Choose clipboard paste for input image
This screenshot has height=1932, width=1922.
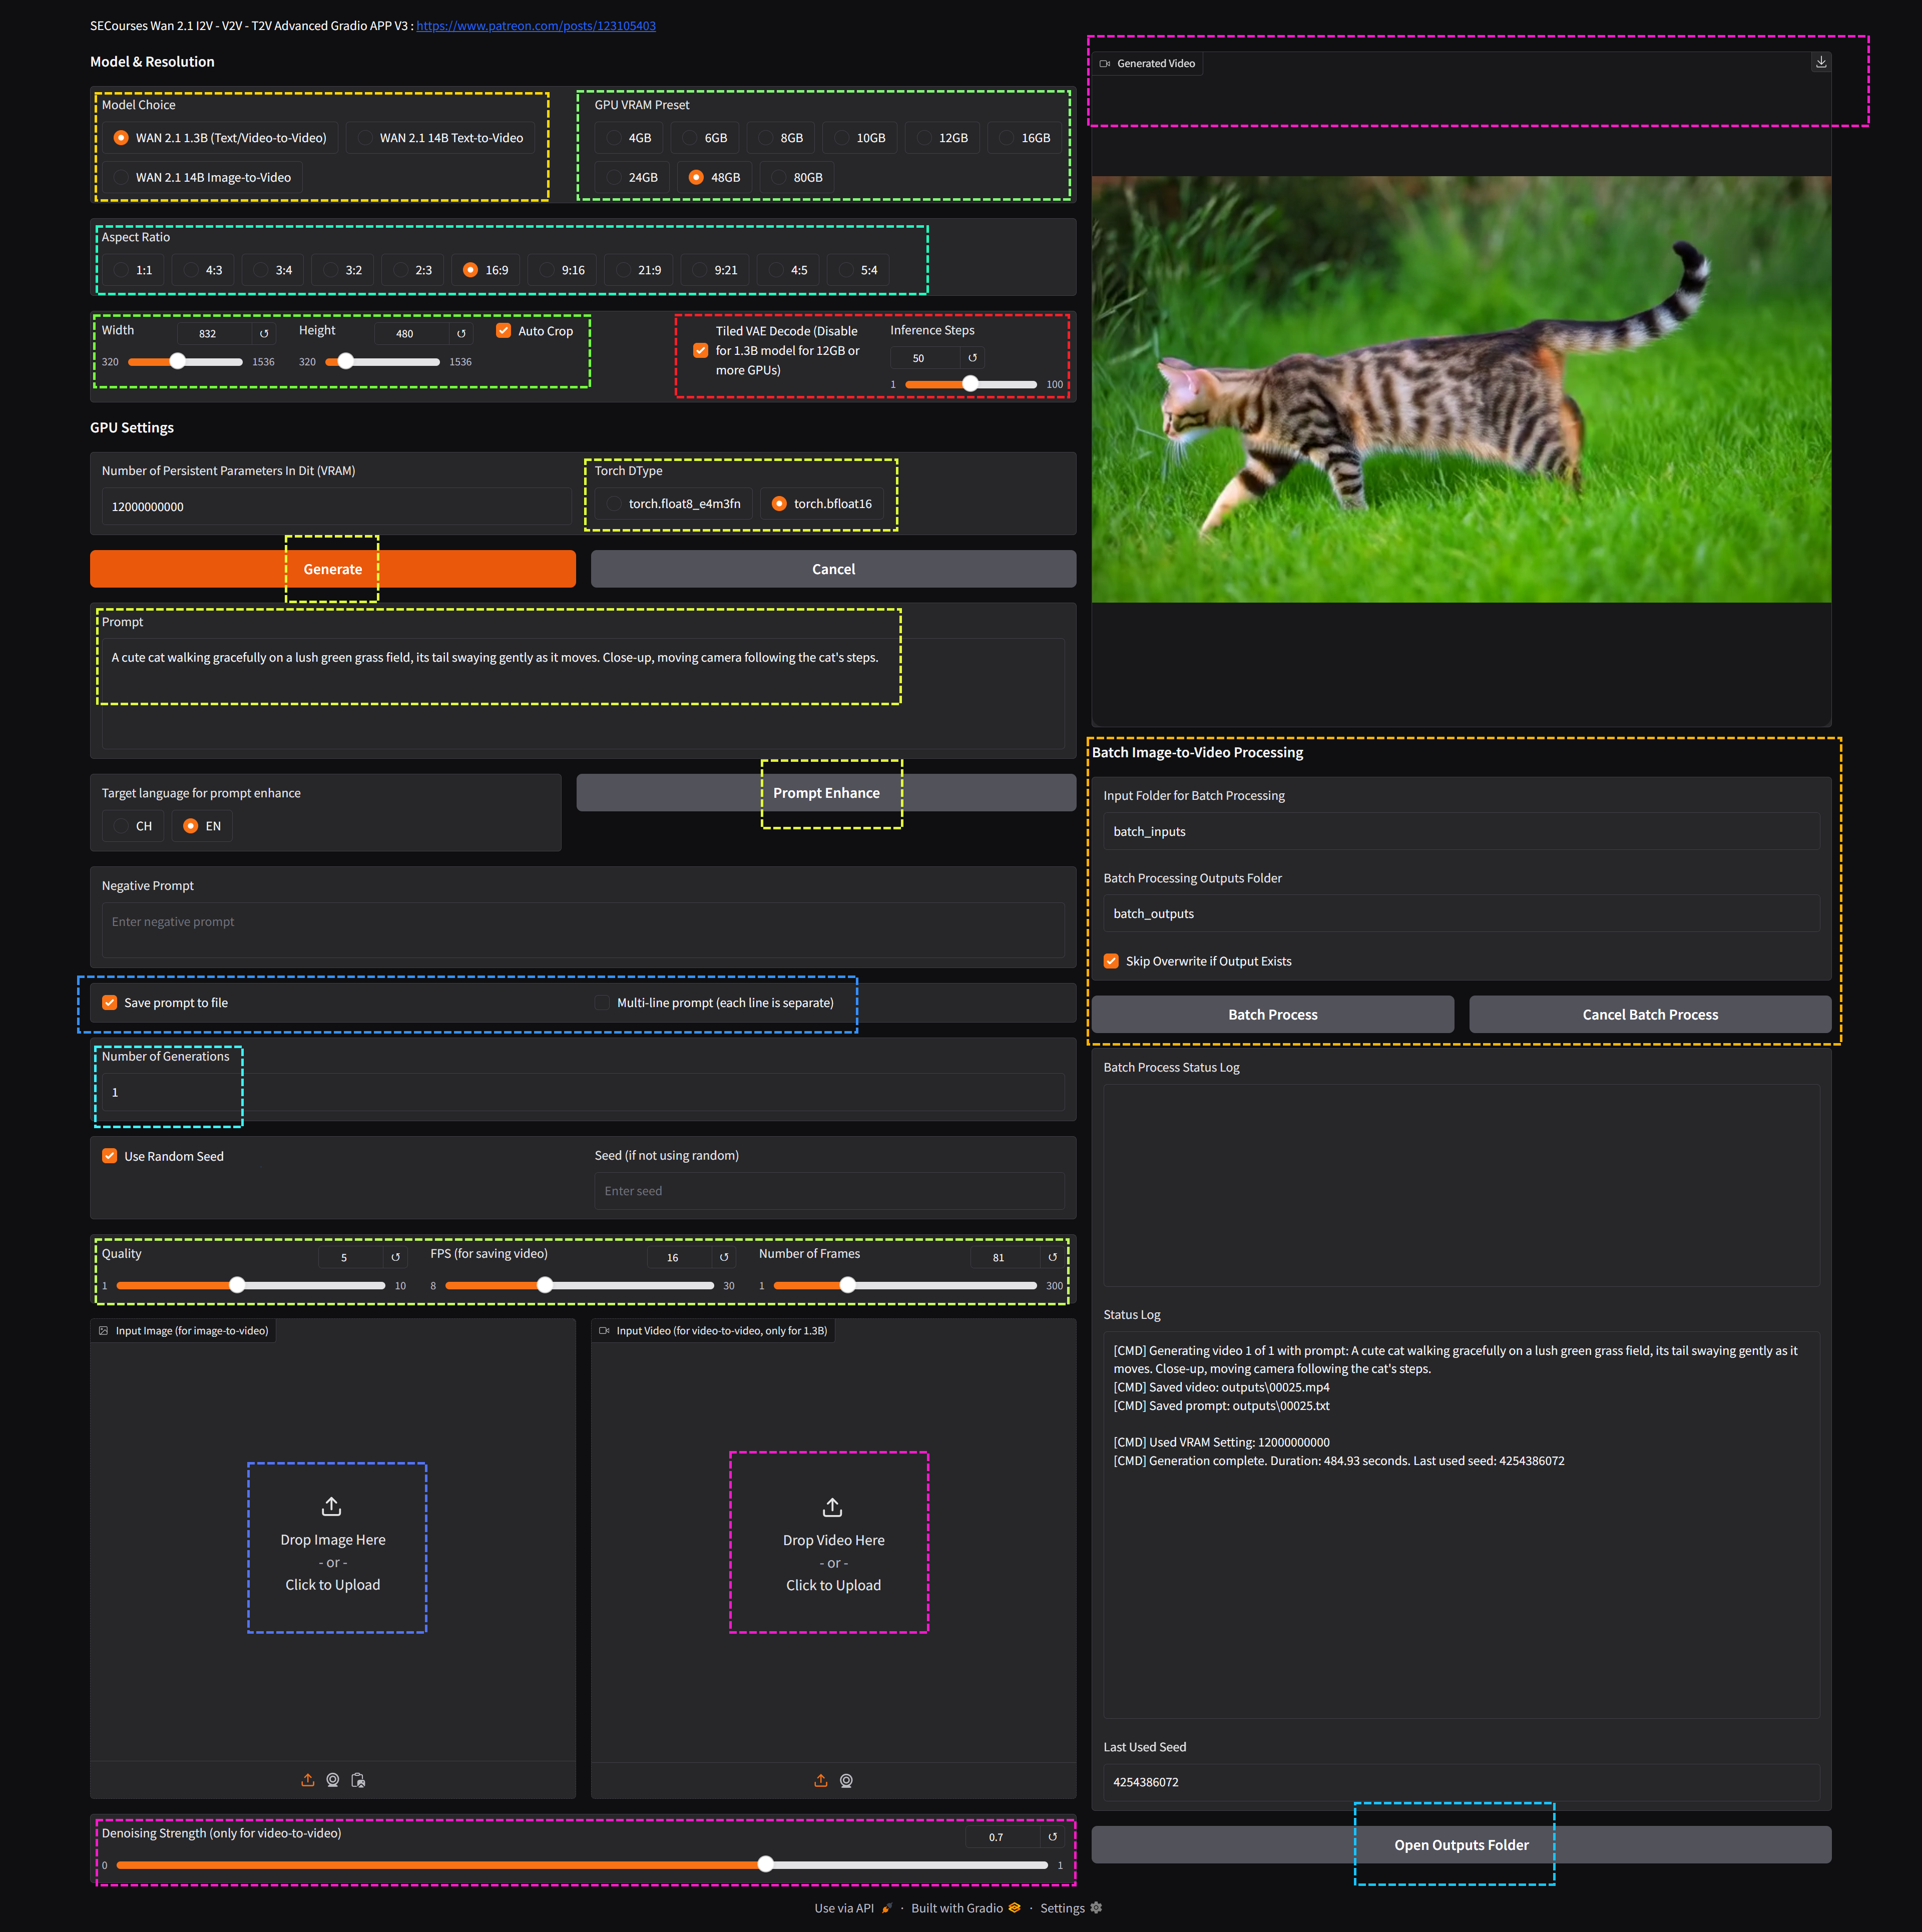point(358,1780)
